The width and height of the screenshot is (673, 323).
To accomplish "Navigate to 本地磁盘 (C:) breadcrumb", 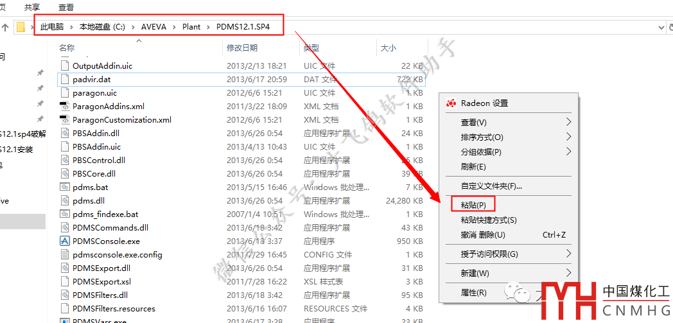I will pos(101,27).
